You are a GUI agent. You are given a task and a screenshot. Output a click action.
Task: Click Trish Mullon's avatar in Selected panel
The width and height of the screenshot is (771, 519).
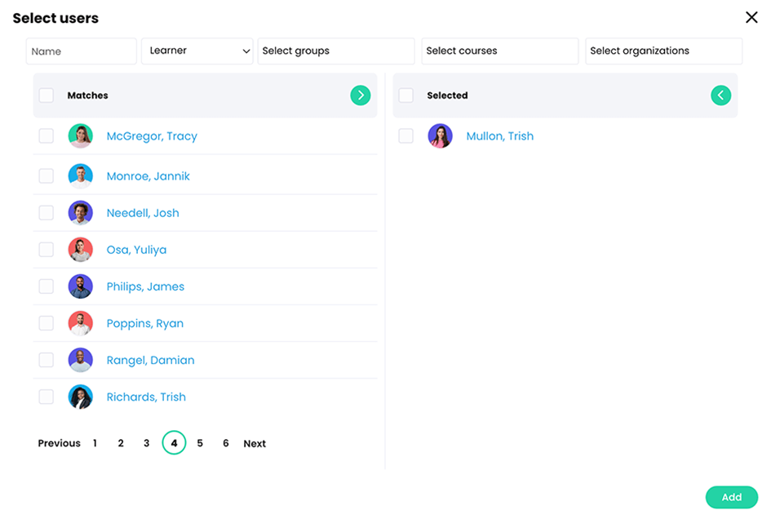[x=440, y=136]
